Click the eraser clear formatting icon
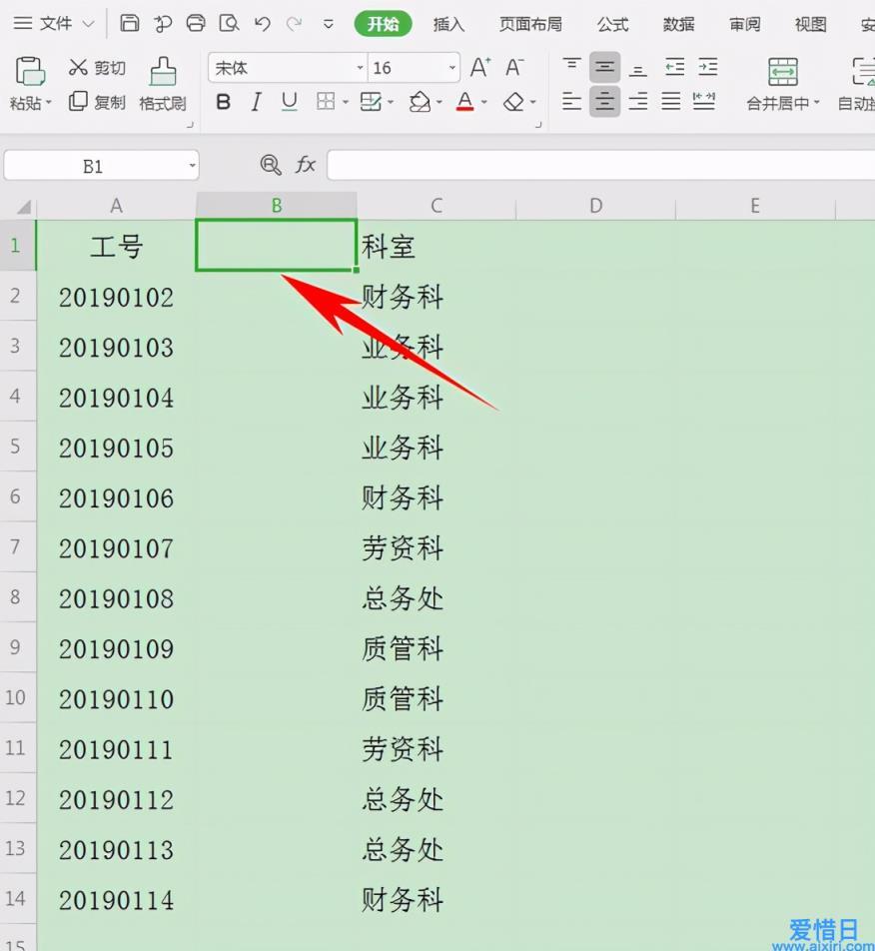This screenshot has width=875, height=951. 513,102
